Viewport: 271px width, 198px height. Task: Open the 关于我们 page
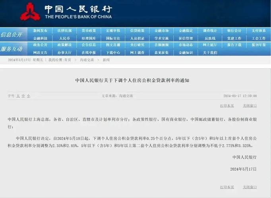pos(210,53)
